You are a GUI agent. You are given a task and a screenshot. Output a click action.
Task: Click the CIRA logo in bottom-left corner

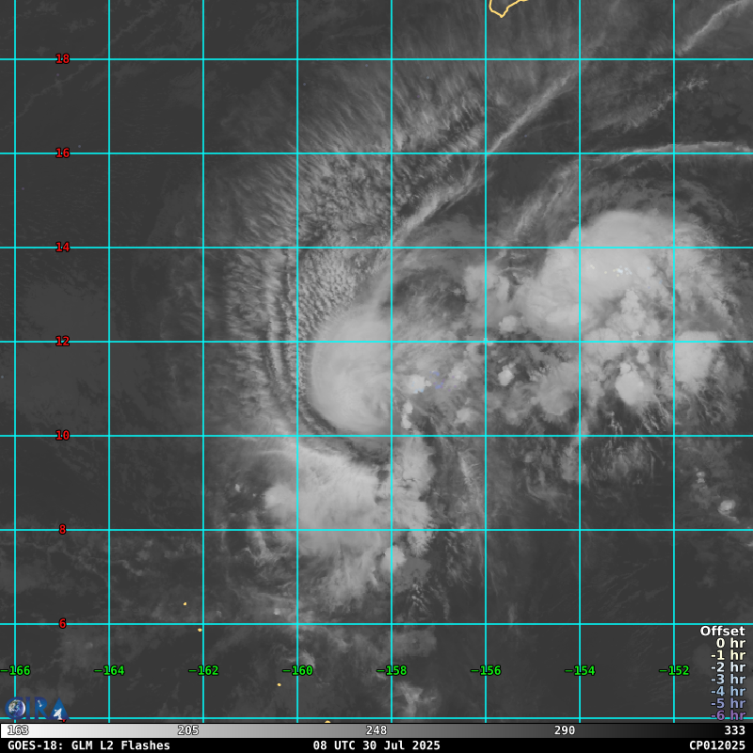(36, 708)
